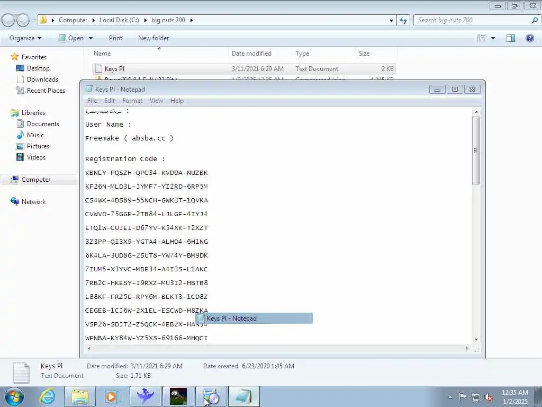Image resolution: width=542 pixels, height=407 pixels.
Task: Expand the arrow after big nuts 700
Action: coord(191,20)
